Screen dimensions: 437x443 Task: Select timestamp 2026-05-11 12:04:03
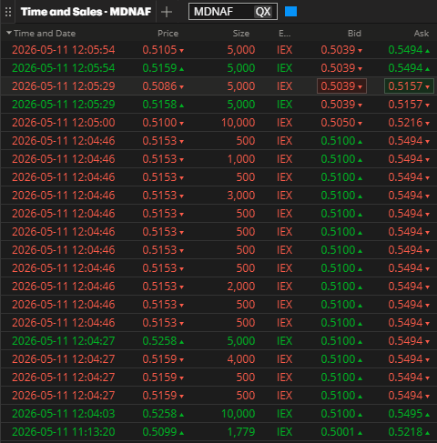[x=64, y=414]
